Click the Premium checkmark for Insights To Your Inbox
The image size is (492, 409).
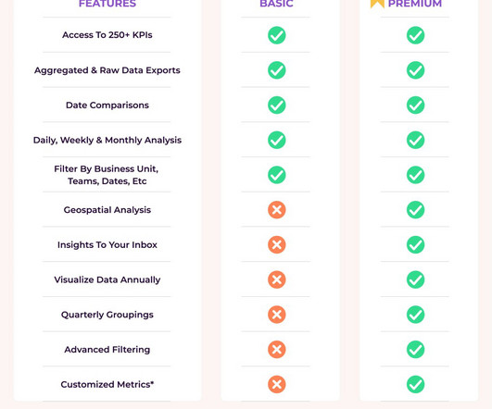pyautogui.click(x=415, y=244)
